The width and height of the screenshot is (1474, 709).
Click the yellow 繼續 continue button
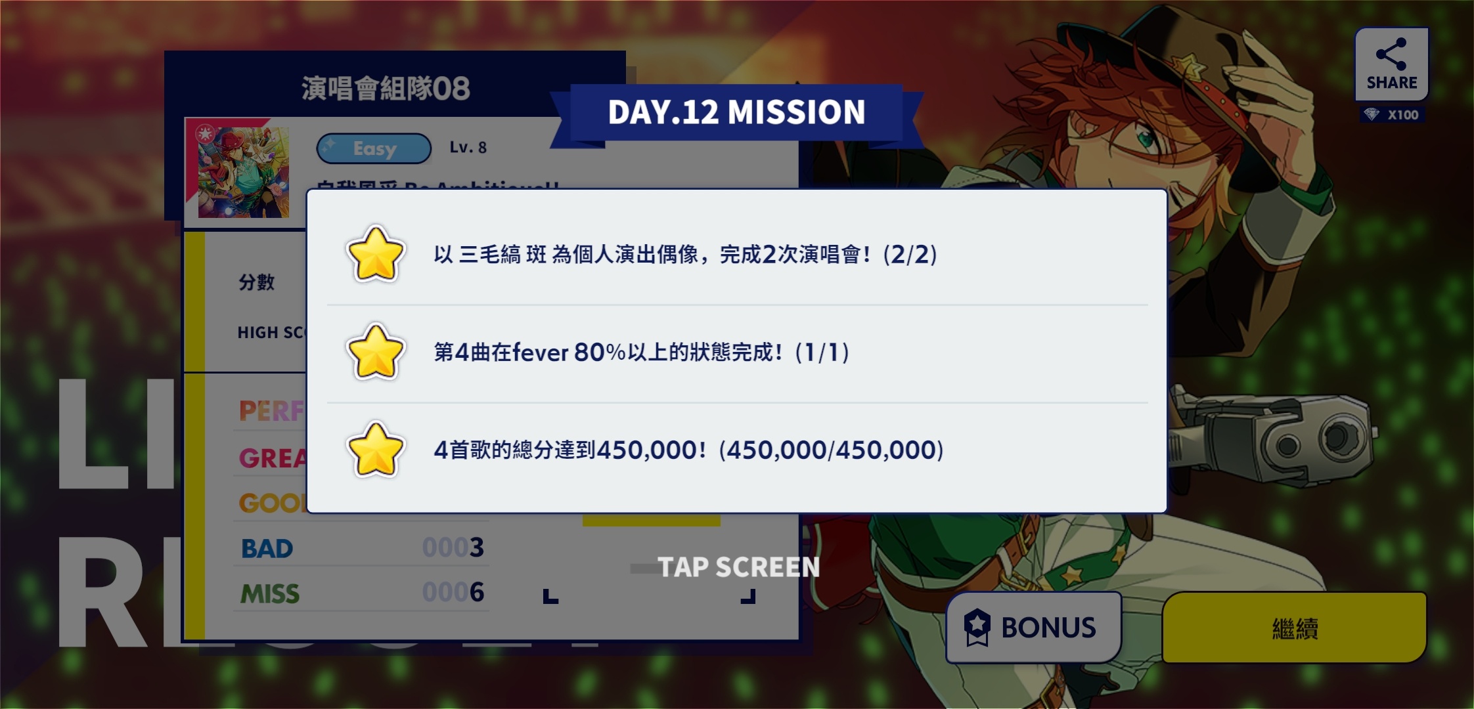point(1294,628)
